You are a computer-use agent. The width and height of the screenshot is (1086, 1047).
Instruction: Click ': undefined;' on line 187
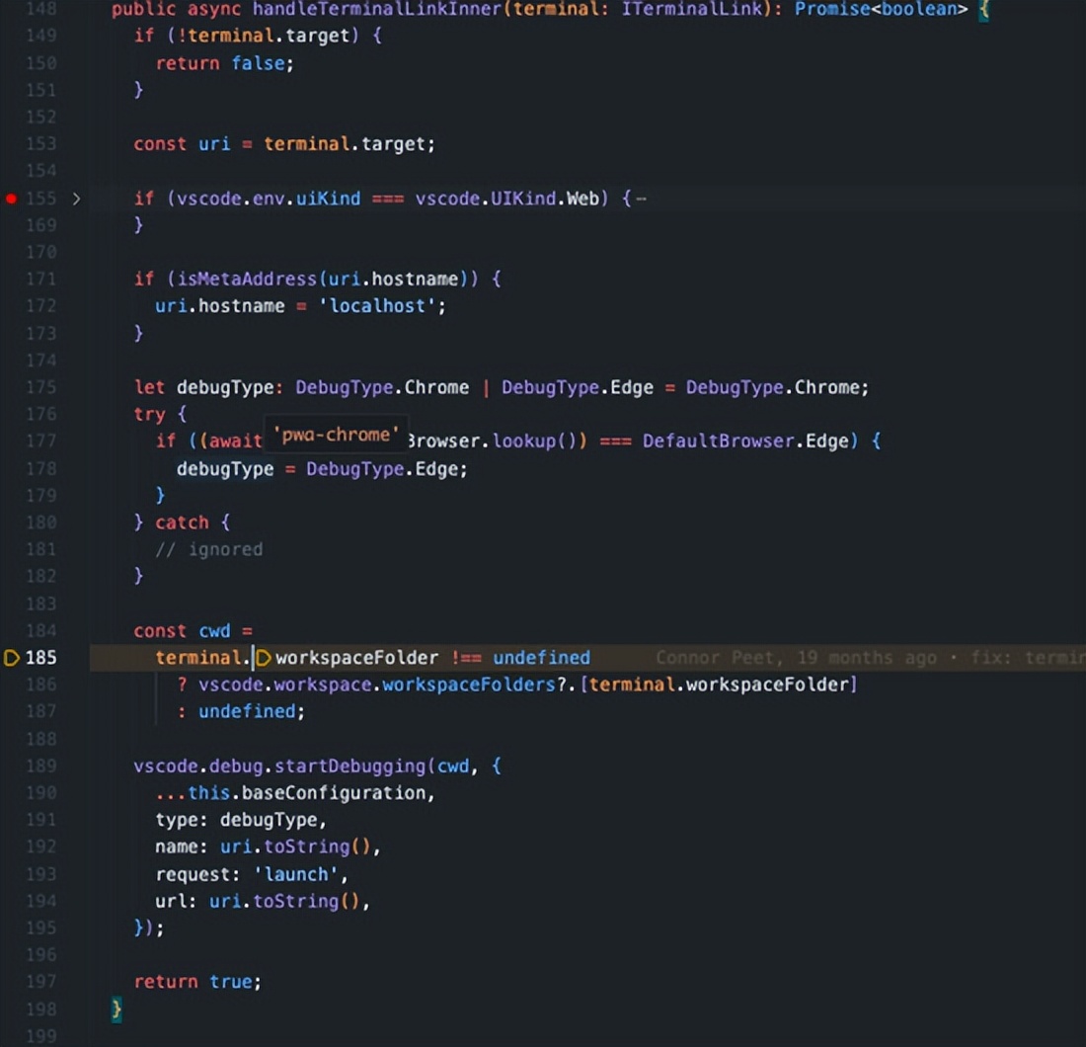tap(240, 711)
